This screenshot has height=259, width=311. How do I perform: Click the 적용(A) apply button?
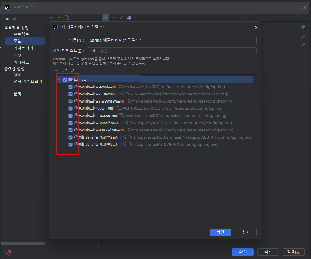click(x=294, y=252)
